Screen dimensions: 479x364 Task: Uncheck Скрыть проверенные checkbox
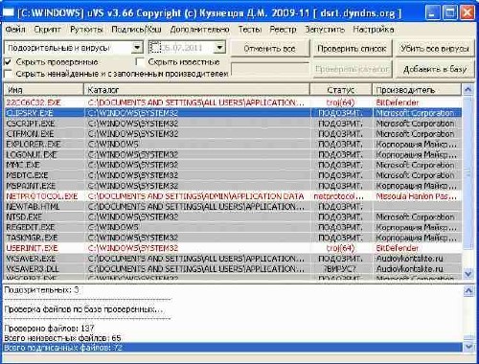[x=9, y=62]
